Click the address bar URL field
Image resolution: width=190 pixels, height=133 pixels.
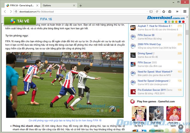click(79, 12)
